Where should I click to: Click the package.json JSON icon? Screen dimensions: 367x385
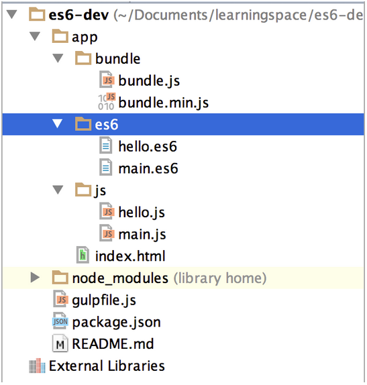(60, 321)
